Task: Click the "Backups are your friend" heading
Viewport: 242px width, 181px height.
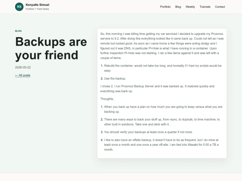Action: 51,48
